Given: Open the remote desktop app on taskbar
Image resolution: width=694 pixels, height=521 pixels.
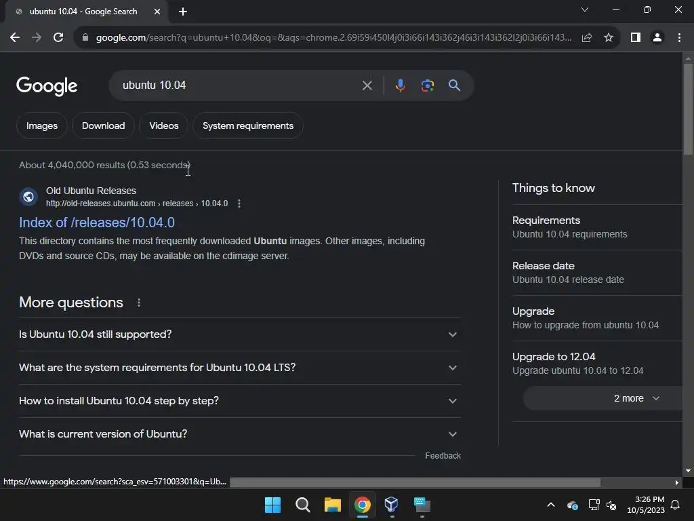Looking at the screenshot, I should click(x=422, y=505).
